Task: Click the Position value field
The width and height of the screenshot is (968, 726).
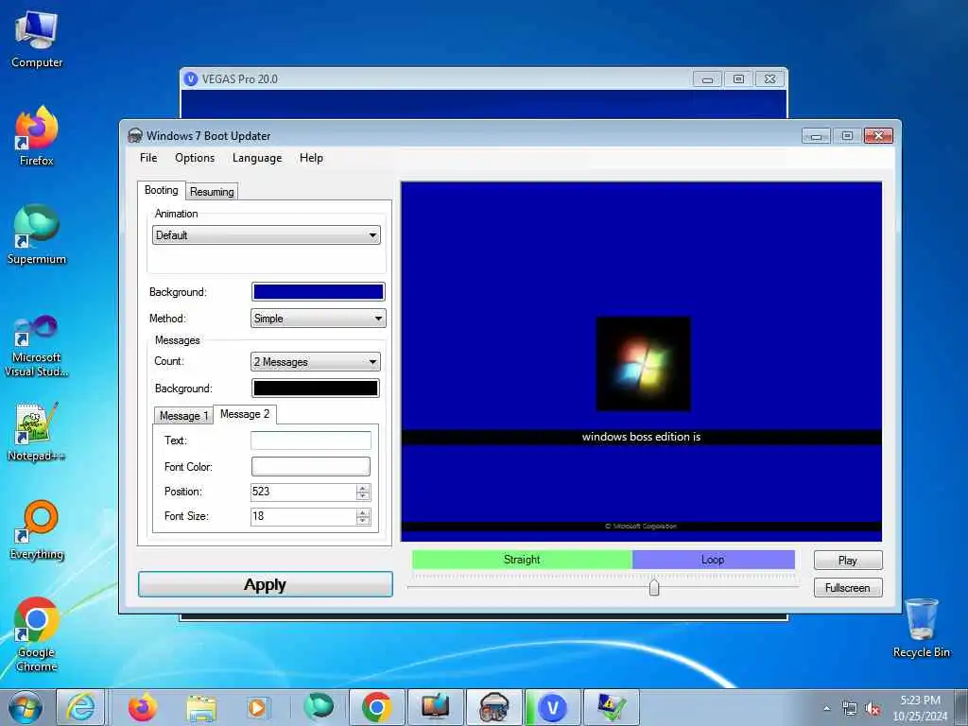Action: click(303, 492)
